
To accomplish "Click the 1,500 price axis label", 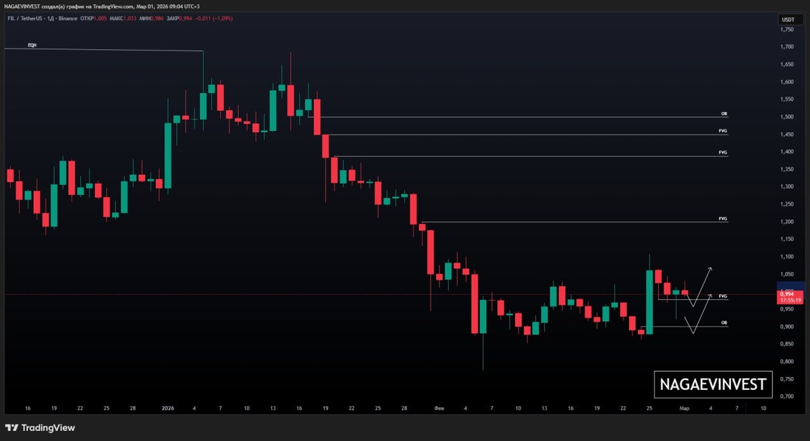I will point(787,117).
